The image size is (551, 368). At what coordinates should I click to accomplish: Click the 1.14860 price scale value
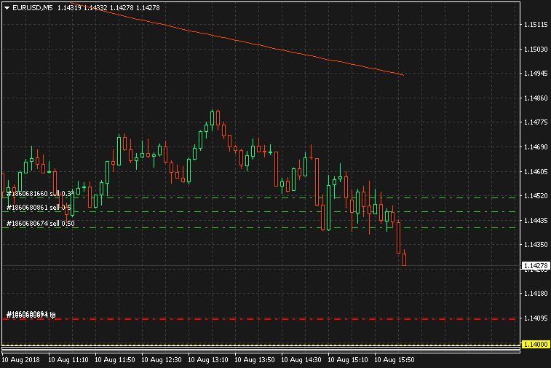tap(535, 98)
